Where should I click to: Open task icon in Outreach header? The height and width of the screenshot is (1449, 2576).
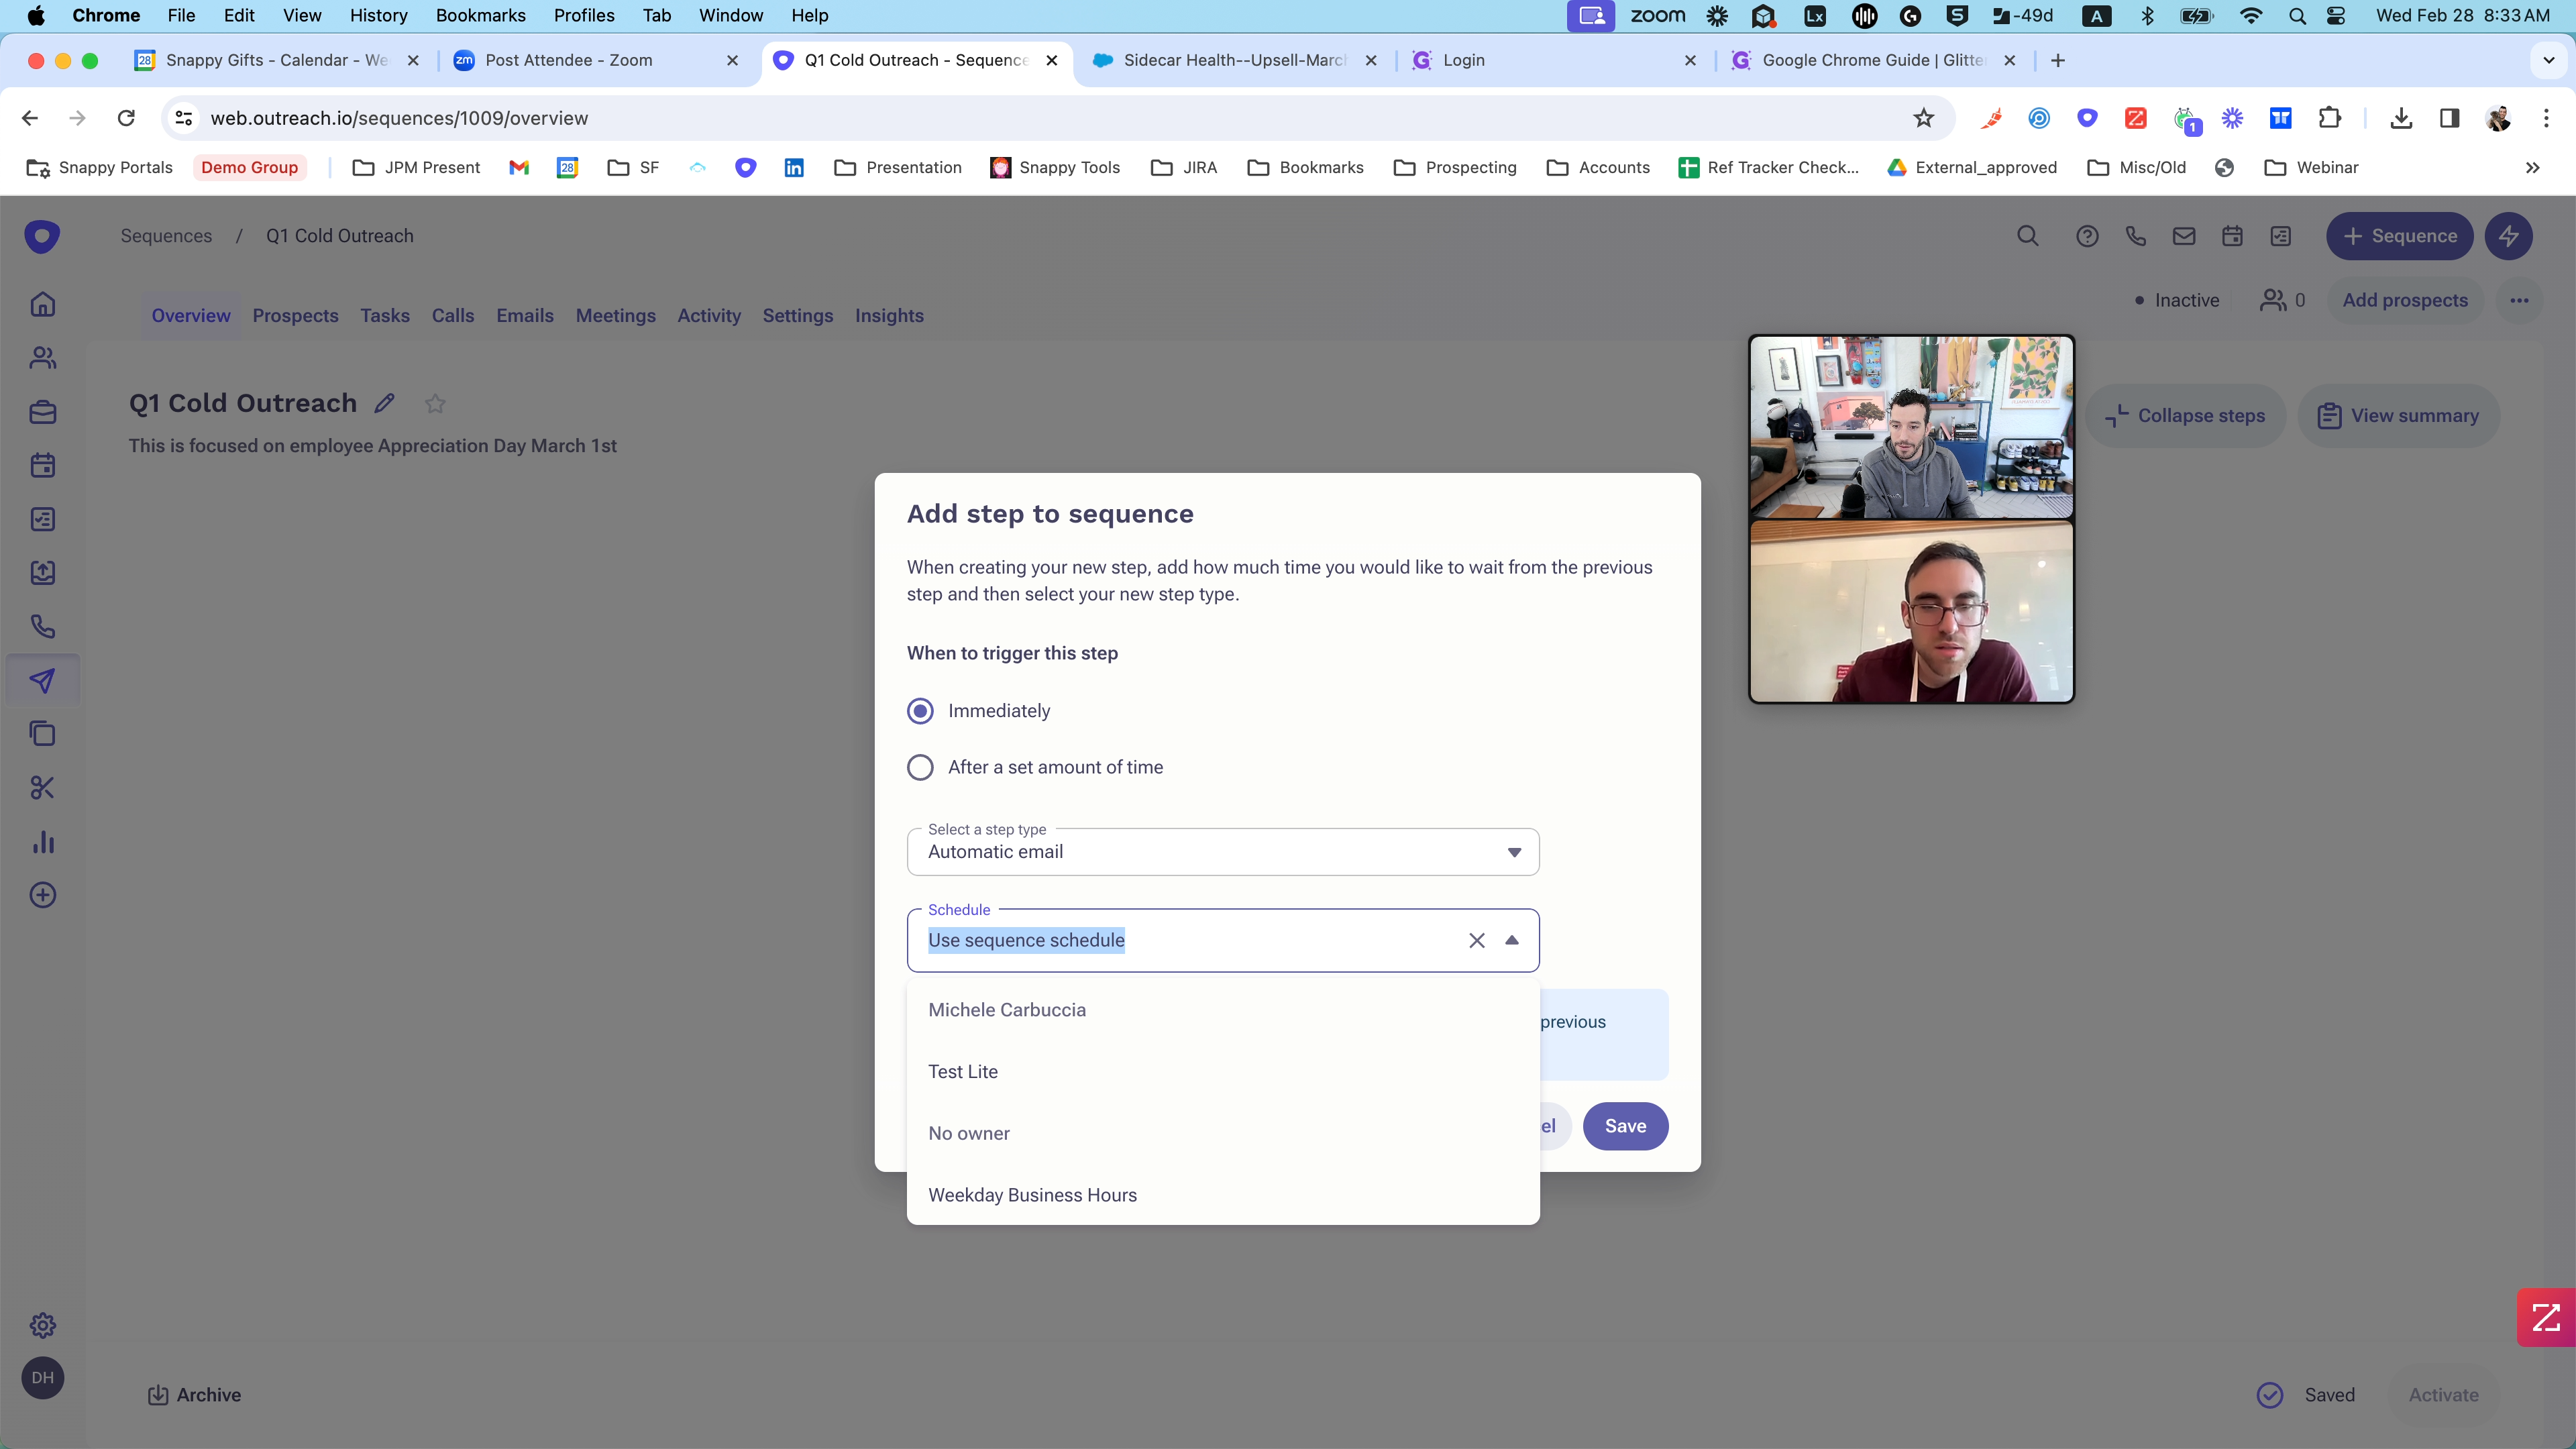pos(2280,236)
